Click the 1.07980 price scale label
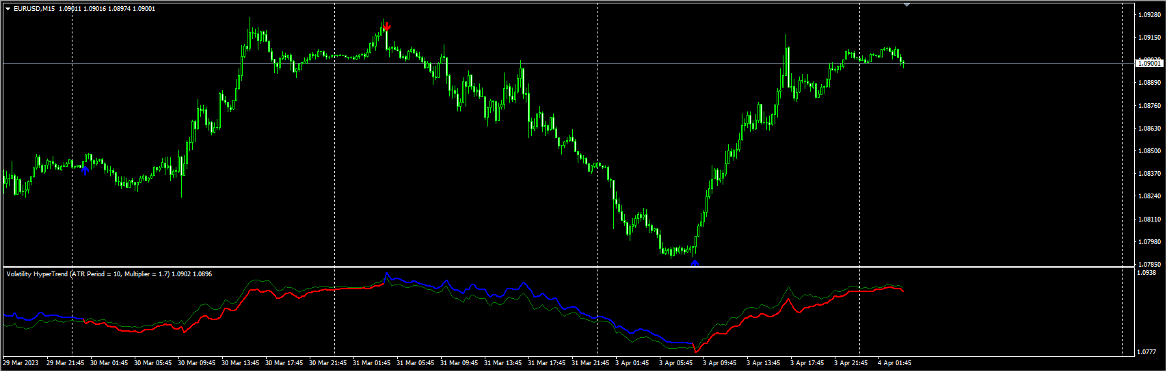 pos(1150,242)
